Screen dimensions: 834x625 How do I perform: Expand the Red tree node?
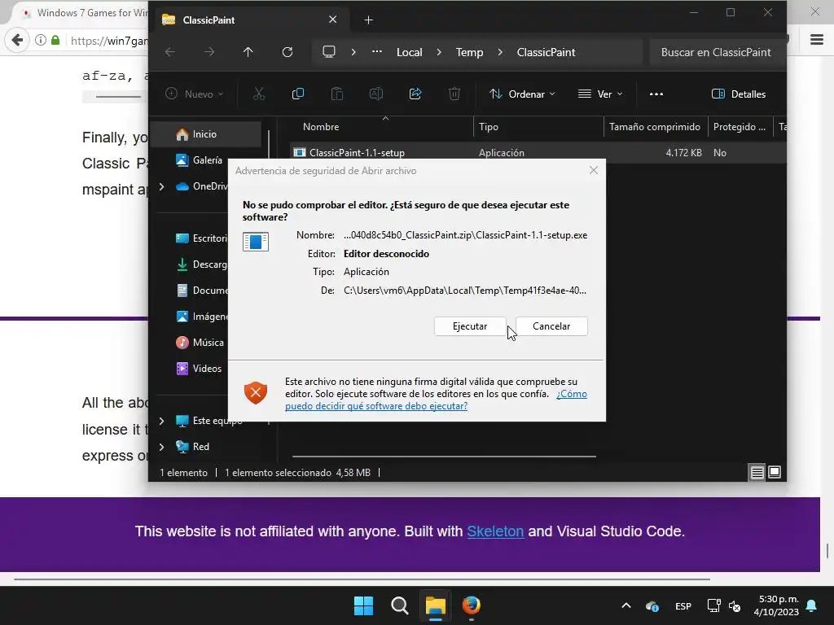click(x=162, y=447)
